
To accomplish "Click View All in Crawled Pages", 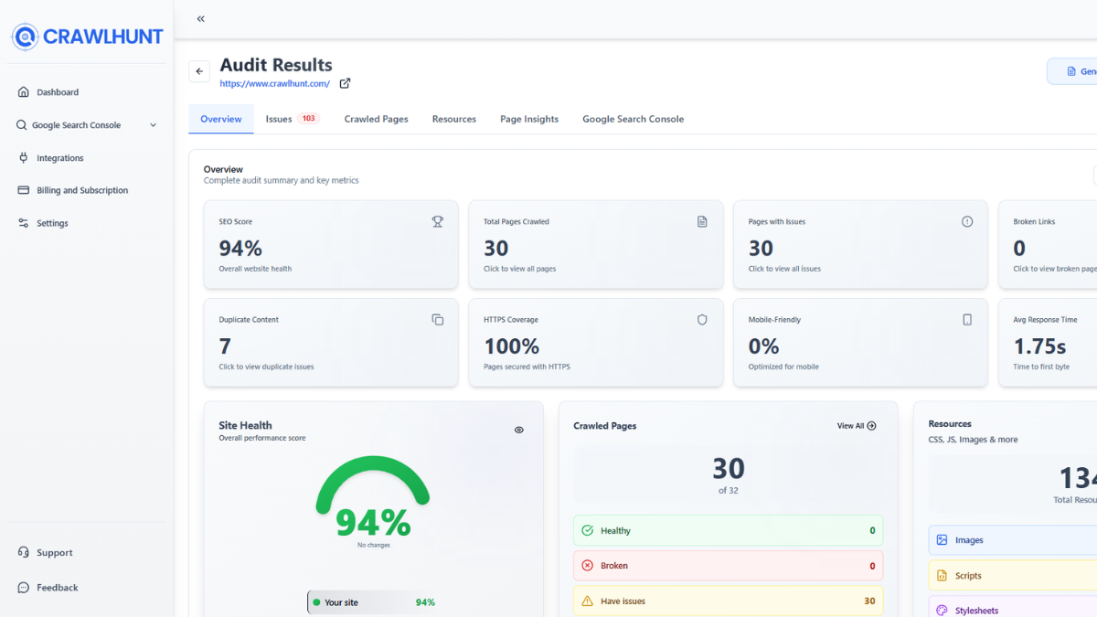I will pyautogui.click(x=857, y=426).
